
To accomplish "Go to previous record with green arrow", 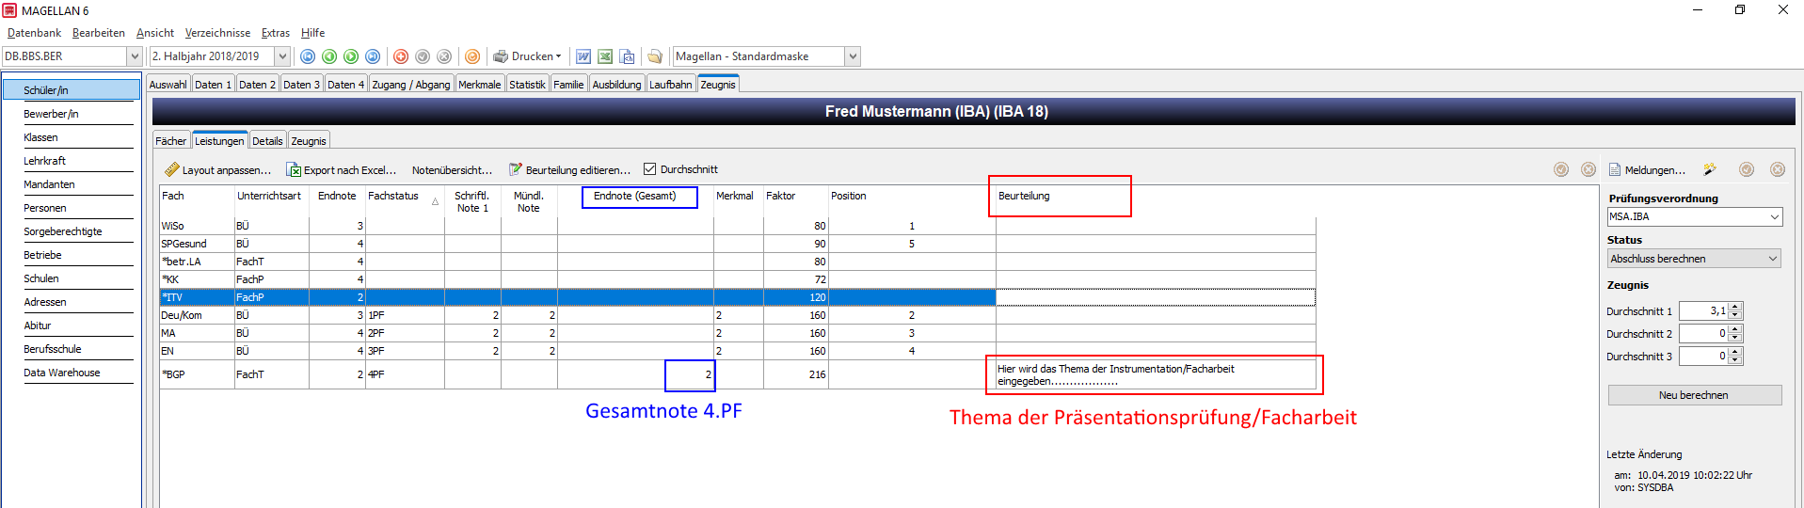I will pos(329,56).
